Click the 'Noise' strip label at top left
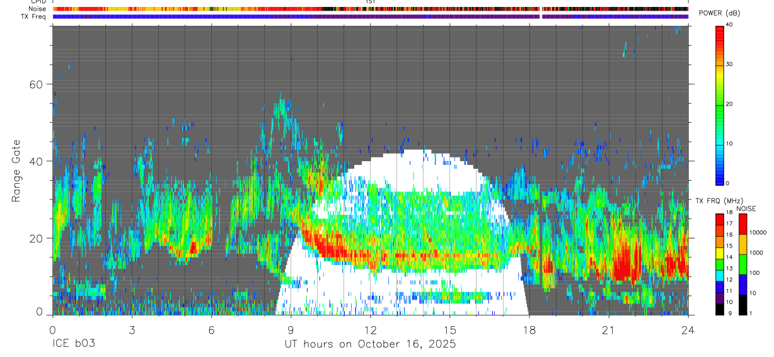Viewport: 774px width, 357px height. 38,9
